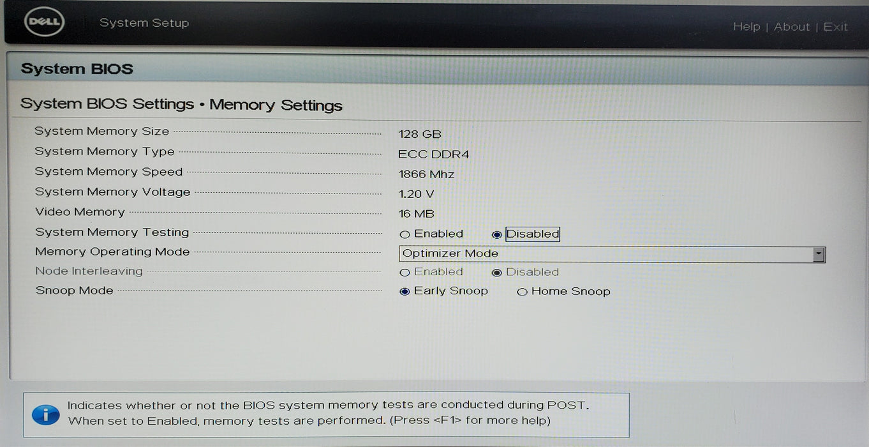Choose Home Snoop mode
Screen dimensions: 869x447
(522, 292)
